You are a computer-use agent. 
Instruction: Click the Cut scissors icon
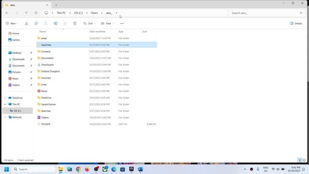click(x=27, y=24)
